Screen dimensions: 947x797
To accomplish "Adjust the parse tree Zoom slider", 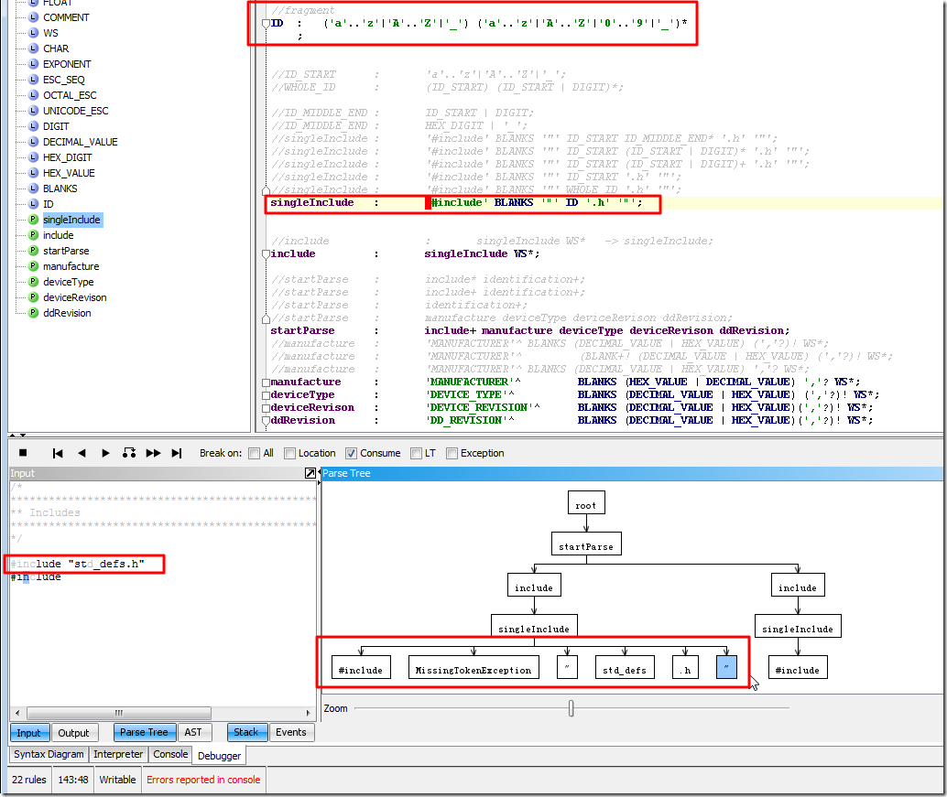I will coord(571,708).
